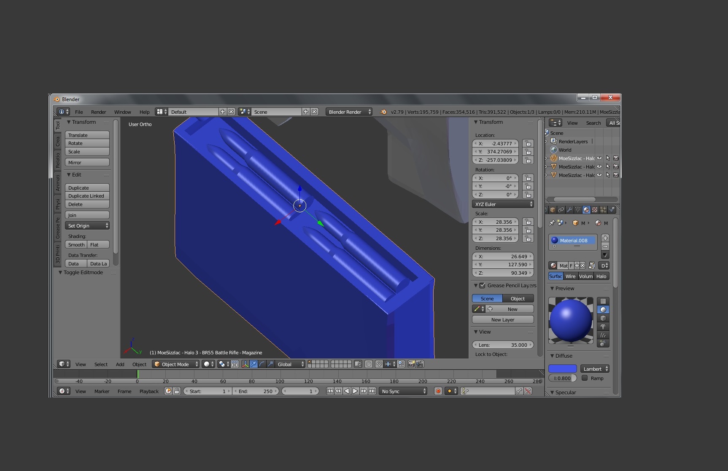Play the animation forward

(355, 391)
